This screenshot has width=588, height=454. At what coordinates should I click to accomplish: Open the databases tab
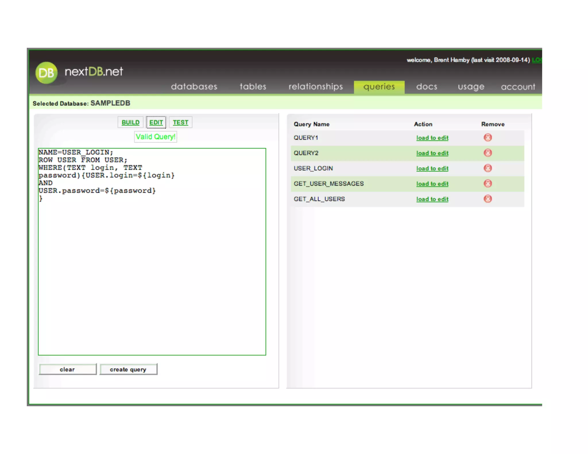coord(194,86)
